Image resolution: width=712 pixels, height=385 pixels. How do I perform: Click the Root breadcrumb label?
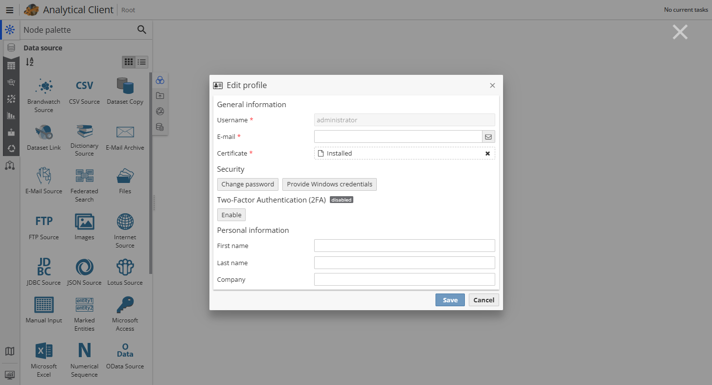128,10
